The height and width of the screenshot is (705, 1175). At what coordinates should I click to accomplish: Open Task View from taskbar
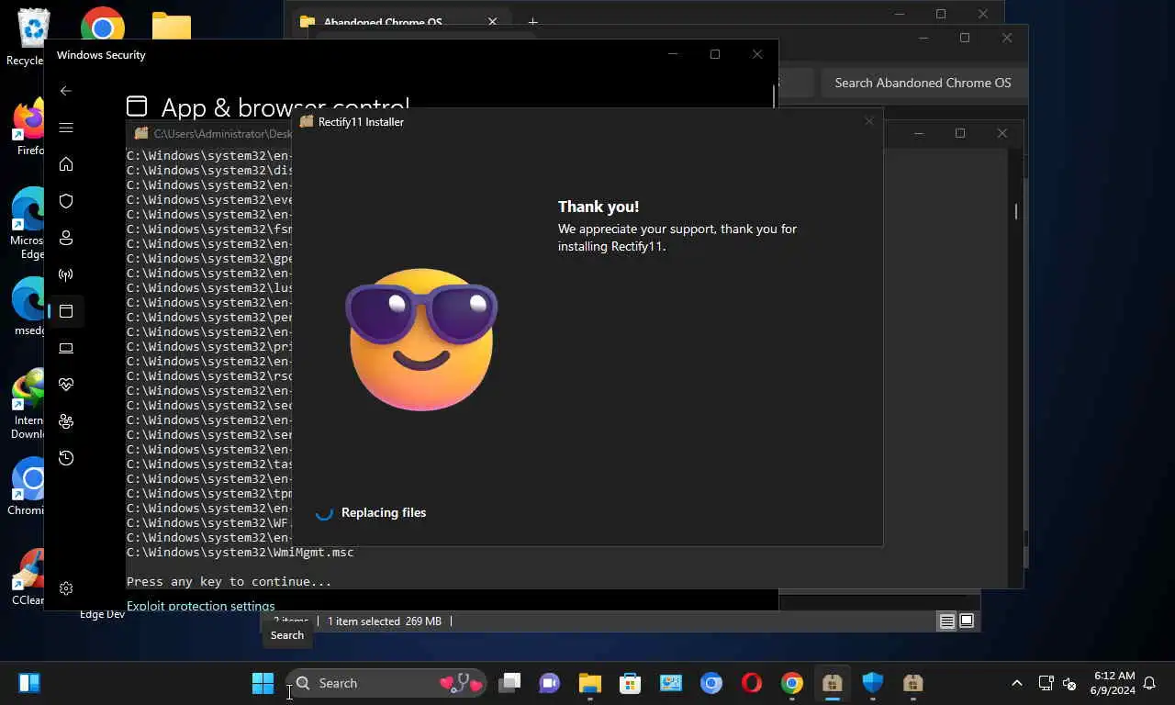509,683
